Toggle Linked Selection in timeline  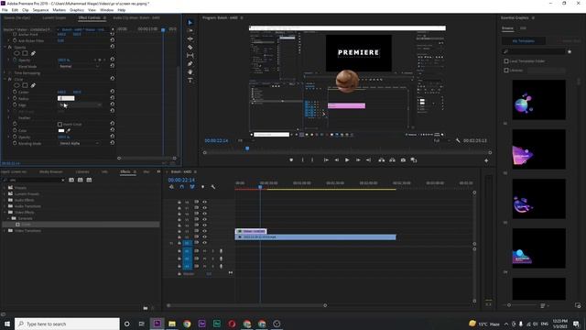click(x=192, y=187)
